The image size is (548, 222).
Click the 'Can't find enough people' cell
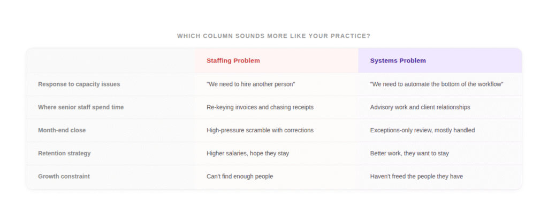click(240, 176)
